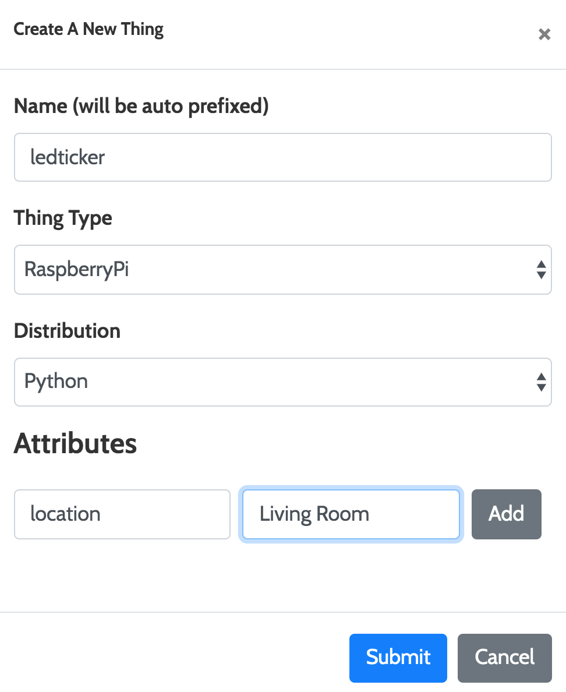Submit the new thing form

[x=398, y=658]
